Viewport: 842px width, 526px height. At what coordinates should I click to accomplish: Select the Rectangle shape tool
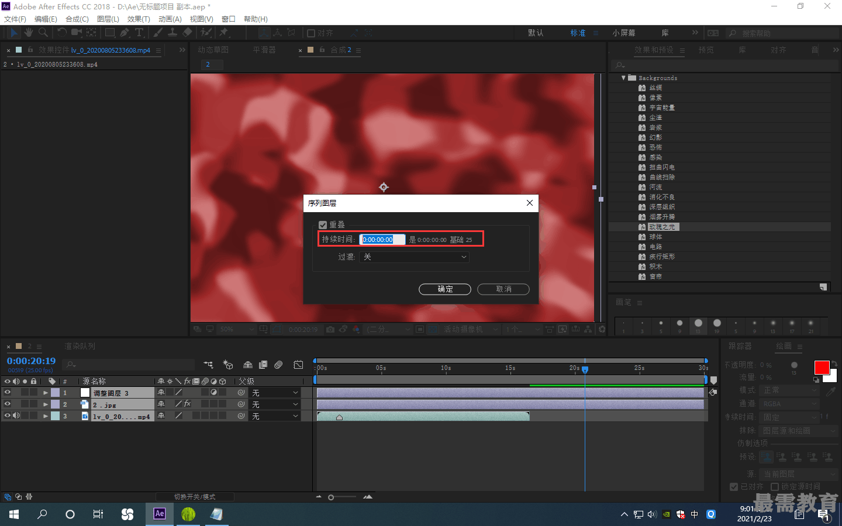pos(110,33)
